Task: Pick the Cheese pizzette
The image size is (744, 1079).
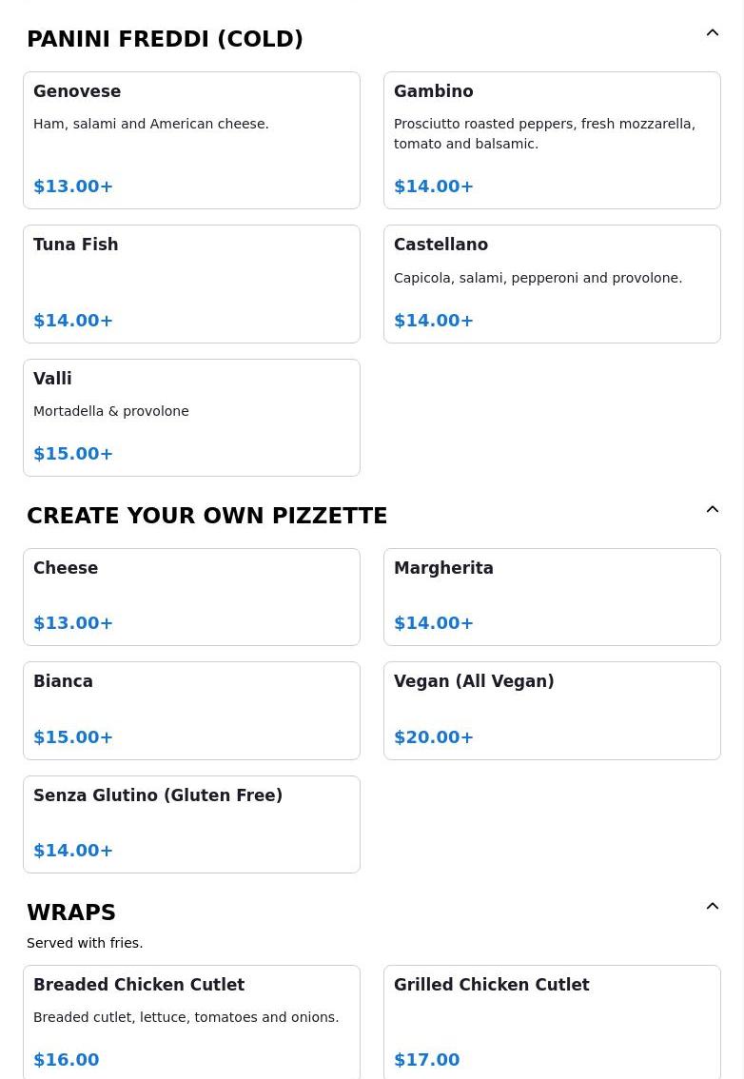Action: (x=191, y=598)
